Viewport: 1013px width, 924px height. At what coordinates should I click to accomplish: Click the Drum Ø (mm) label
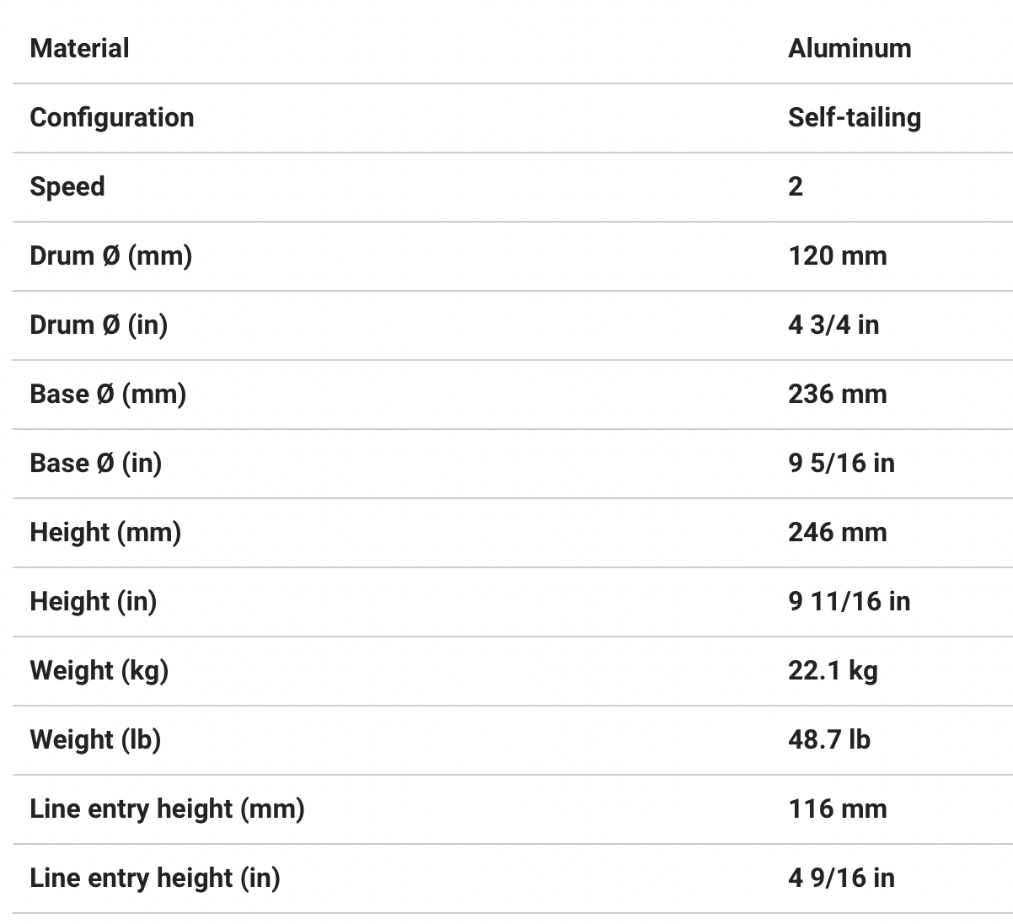tap(110, 255)
